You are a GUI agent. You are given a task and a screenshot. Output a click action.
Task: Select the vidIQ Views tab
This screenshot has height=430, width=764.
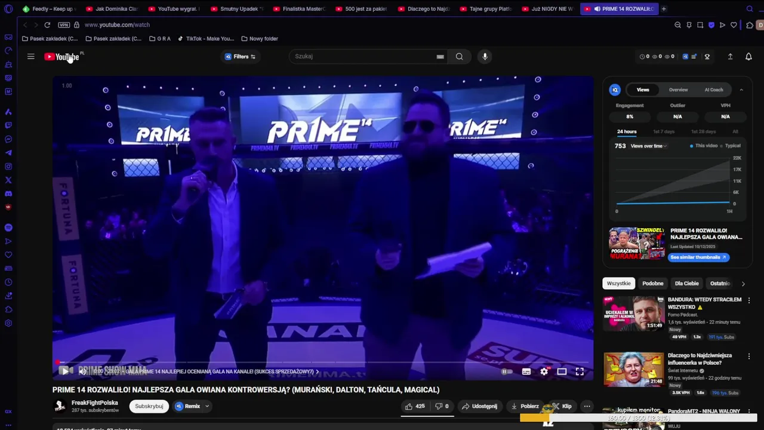(x=643, y=90)
